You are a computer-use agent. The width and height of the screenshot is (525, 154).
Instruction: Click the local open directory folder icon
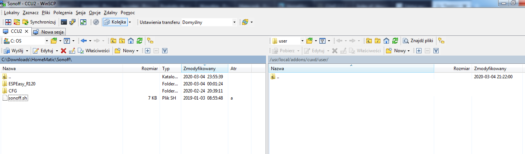tap(53, 41)
